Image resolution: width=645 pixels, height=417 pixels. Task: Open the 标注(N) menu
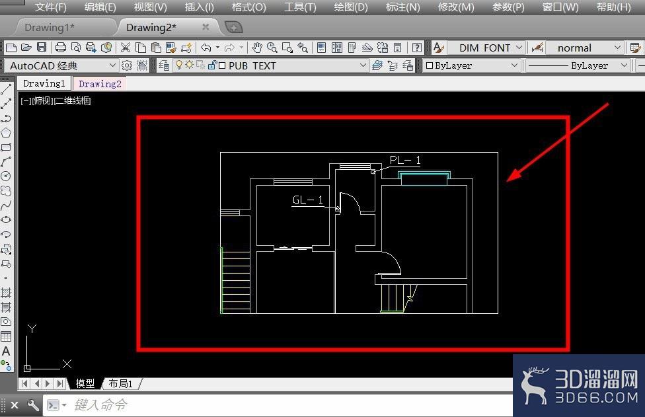[x=402, y=7]
